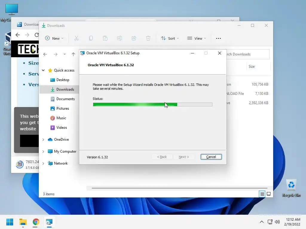Click the Paste clipboard icon in Explorer toolbar

click(x=105, y=38)
